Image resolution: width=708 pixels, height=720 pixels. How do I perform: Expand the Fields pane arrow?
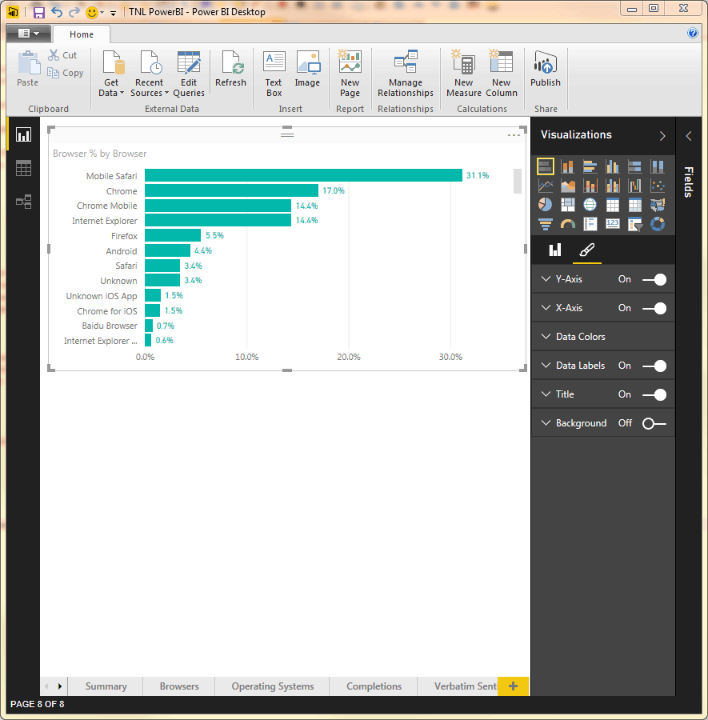688,136
